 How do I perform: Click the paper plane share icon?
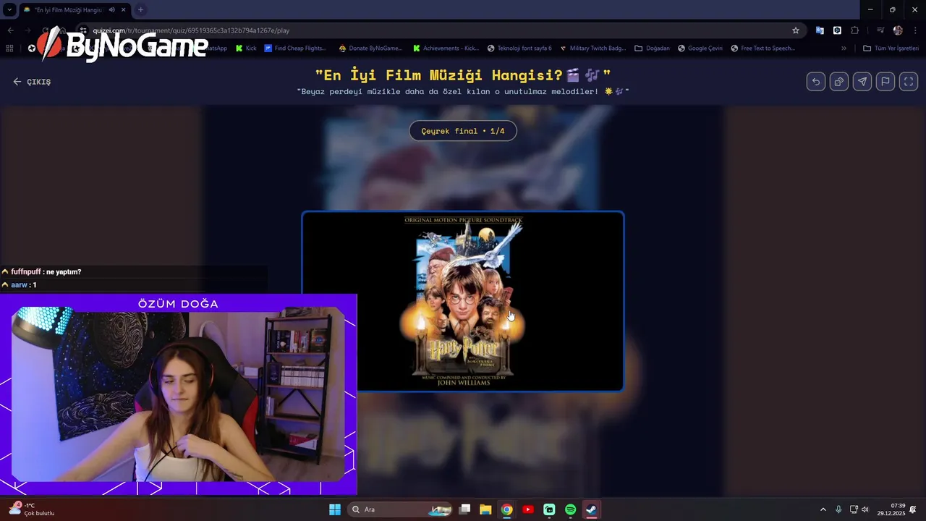pos(862,82)
